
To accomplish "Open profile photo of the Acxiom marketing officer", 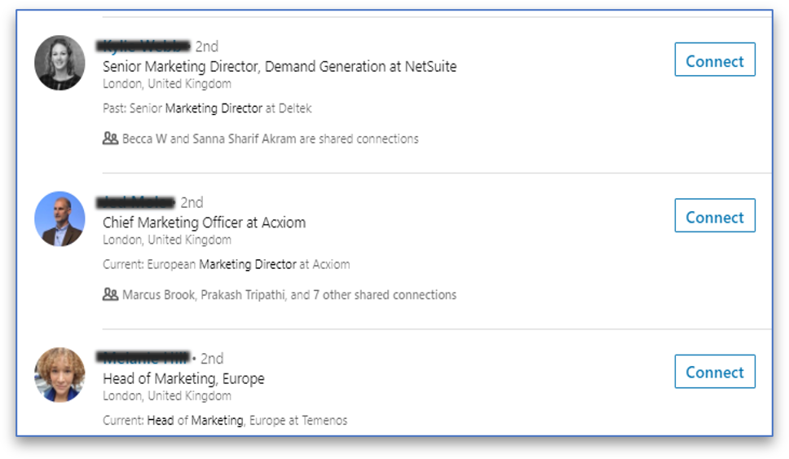I will click(x=60, y=218).
